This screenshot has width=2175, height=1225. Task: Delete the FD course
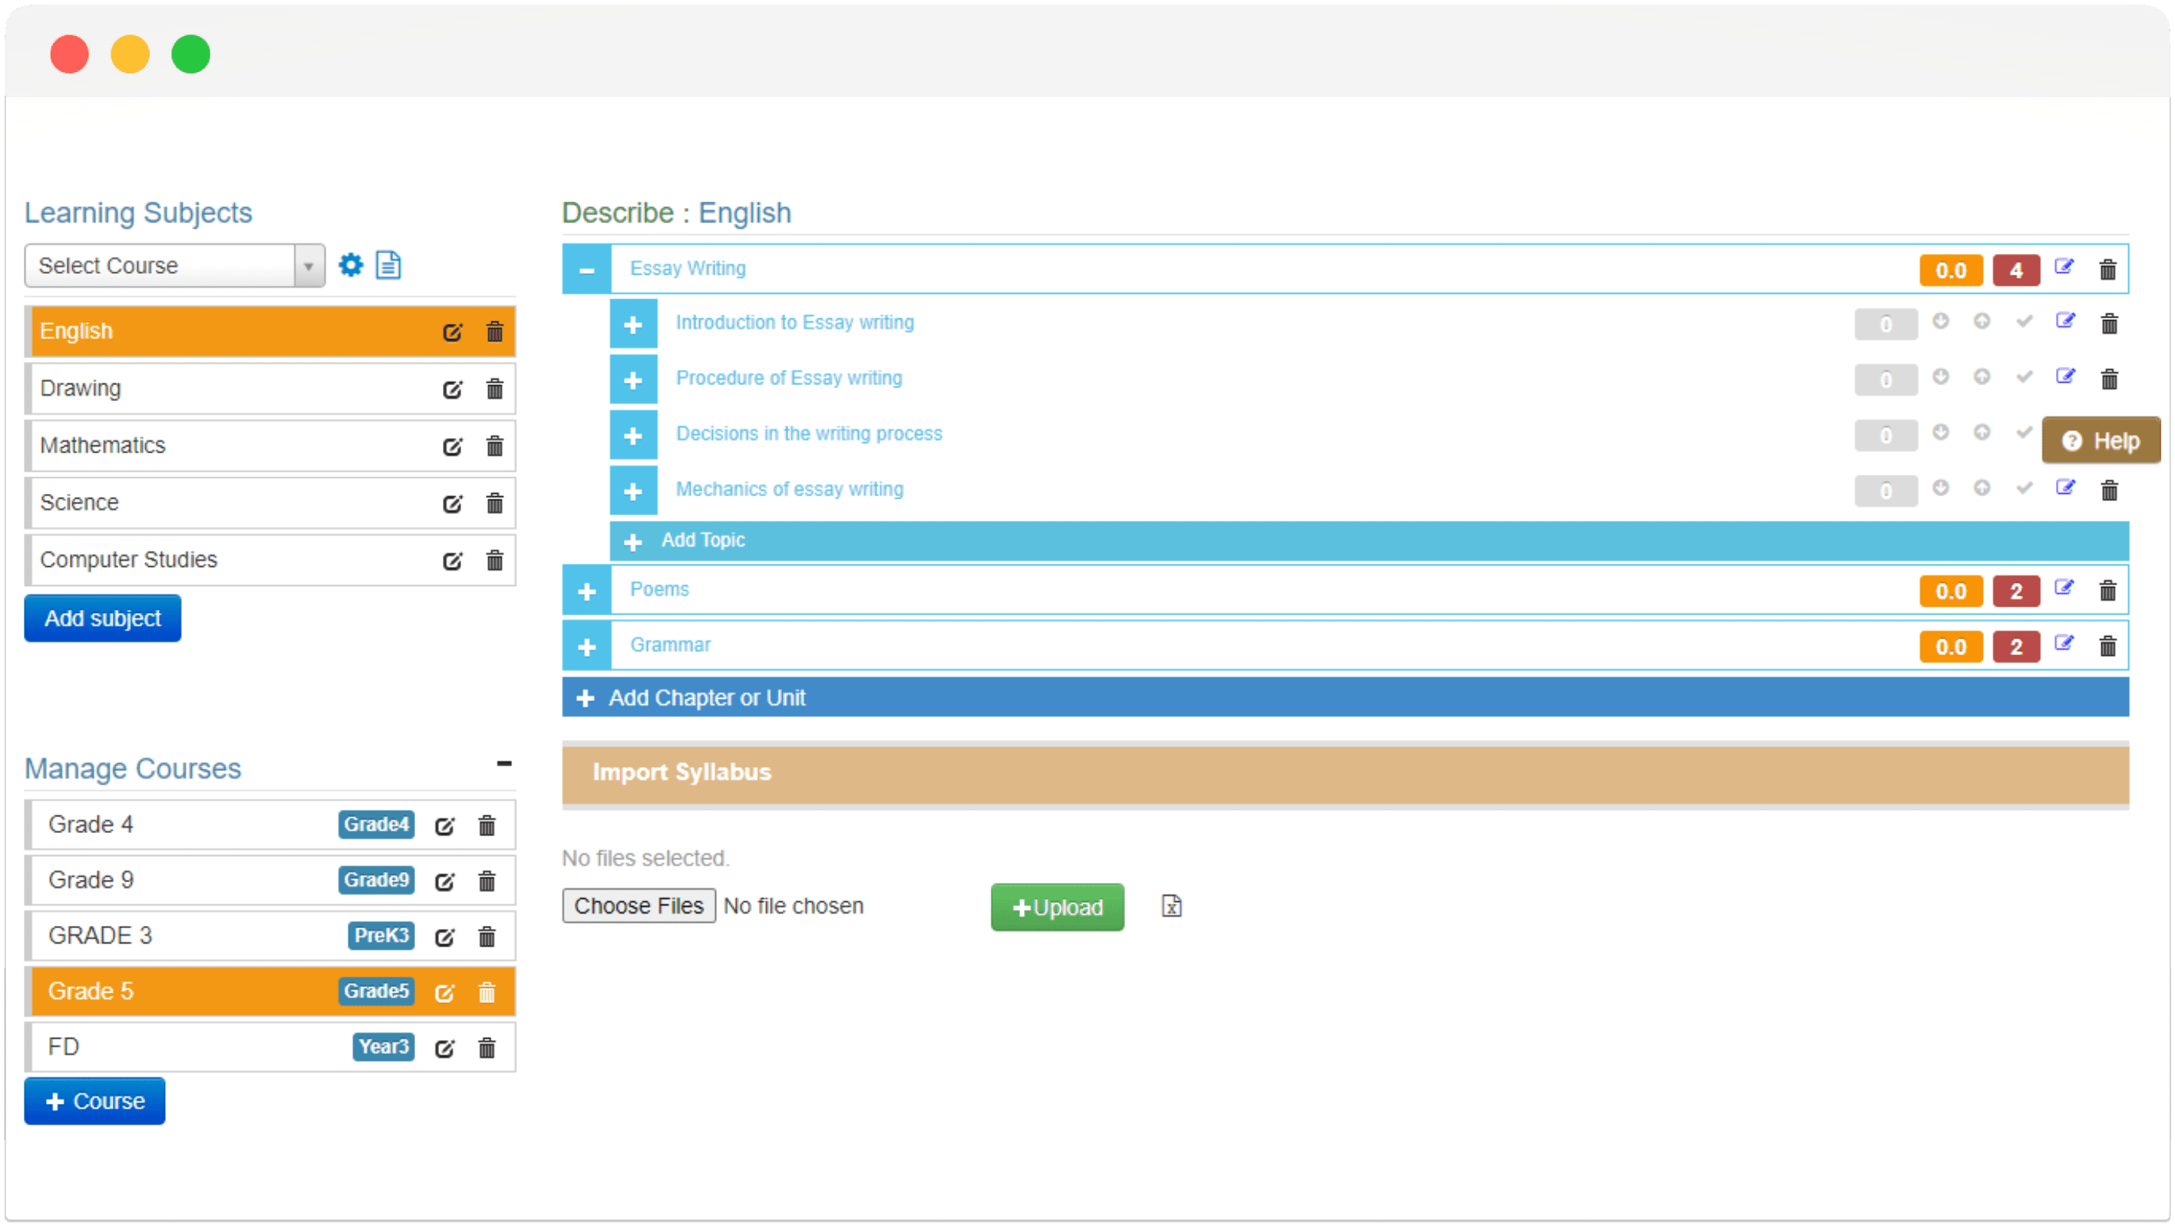487,1049
